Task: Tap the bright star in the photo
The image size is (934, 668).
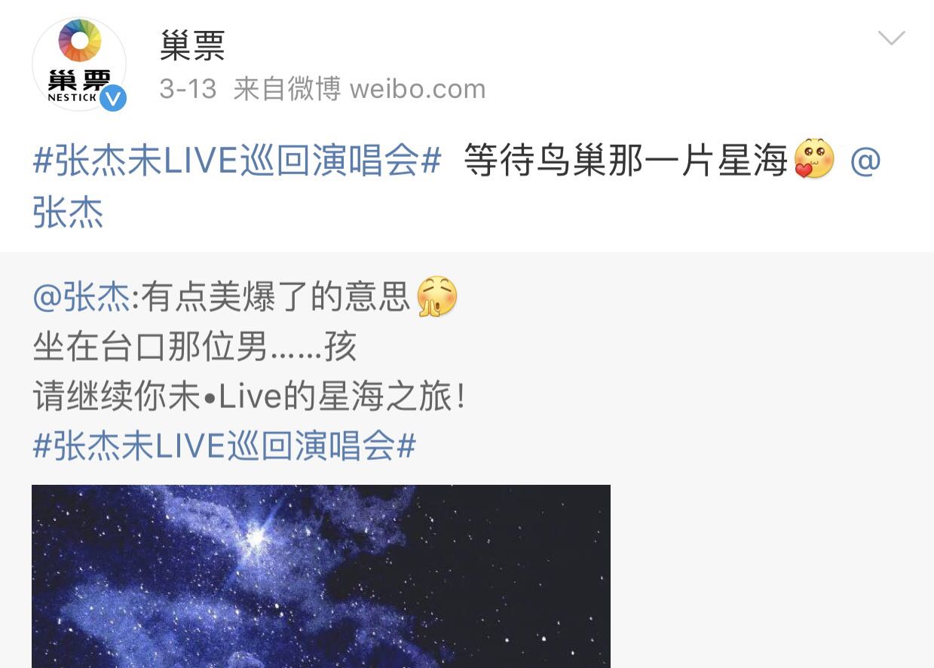Action: coord(256,537)
